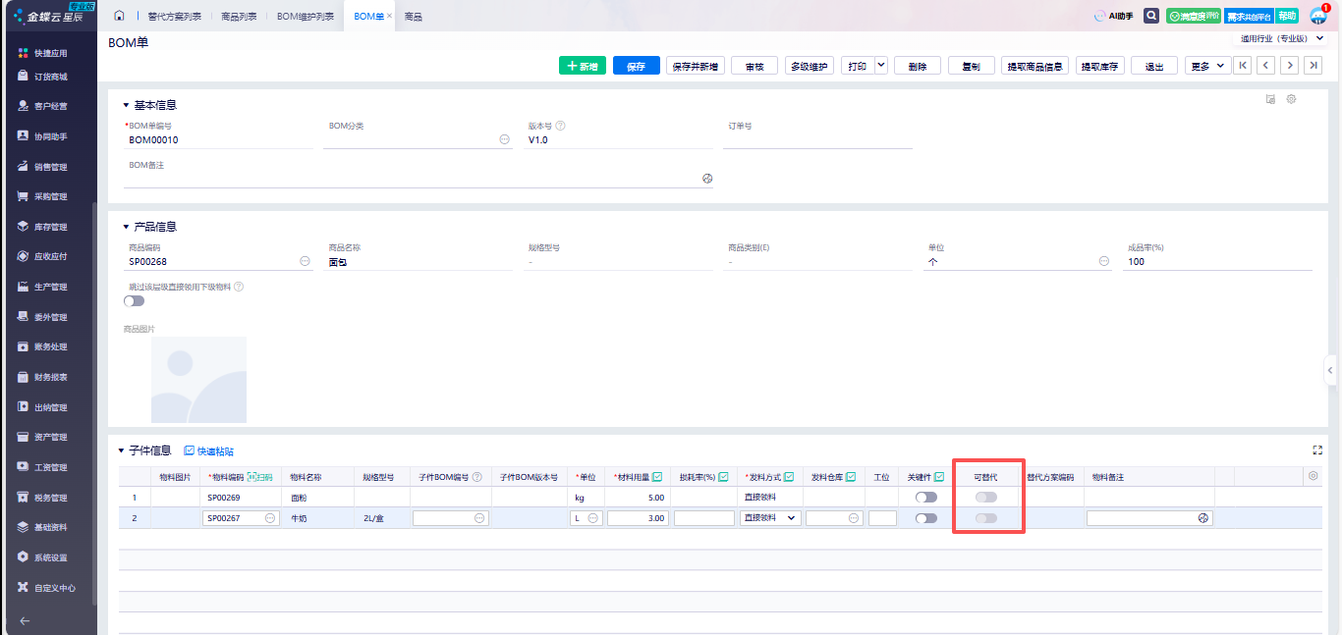Expand the 更多 dropdown menu
The image size is (1342, 635).
1207,66
